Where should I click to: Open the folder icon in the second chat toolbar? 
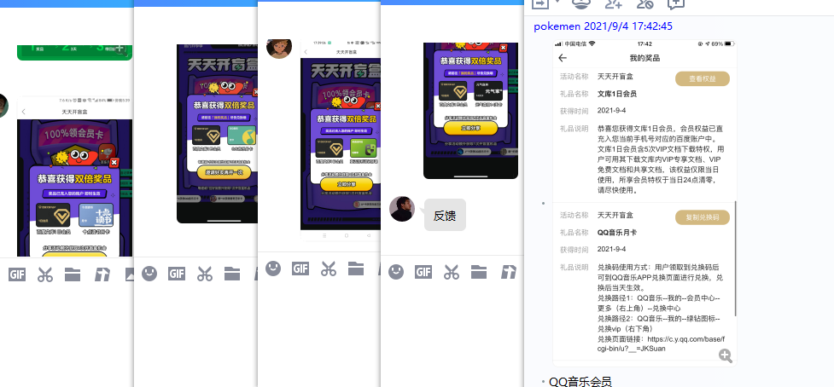click(232, 274)
